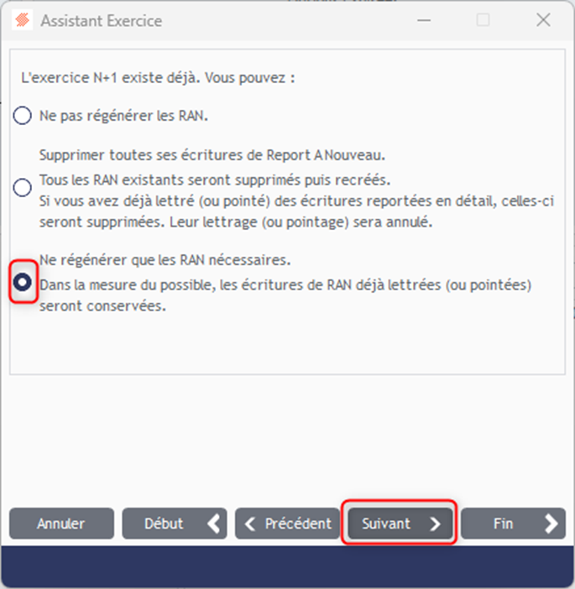The height and width of the screenshot is (589, 575).
Task: Click the right chevron on Fin button
Action: (551, 524)
